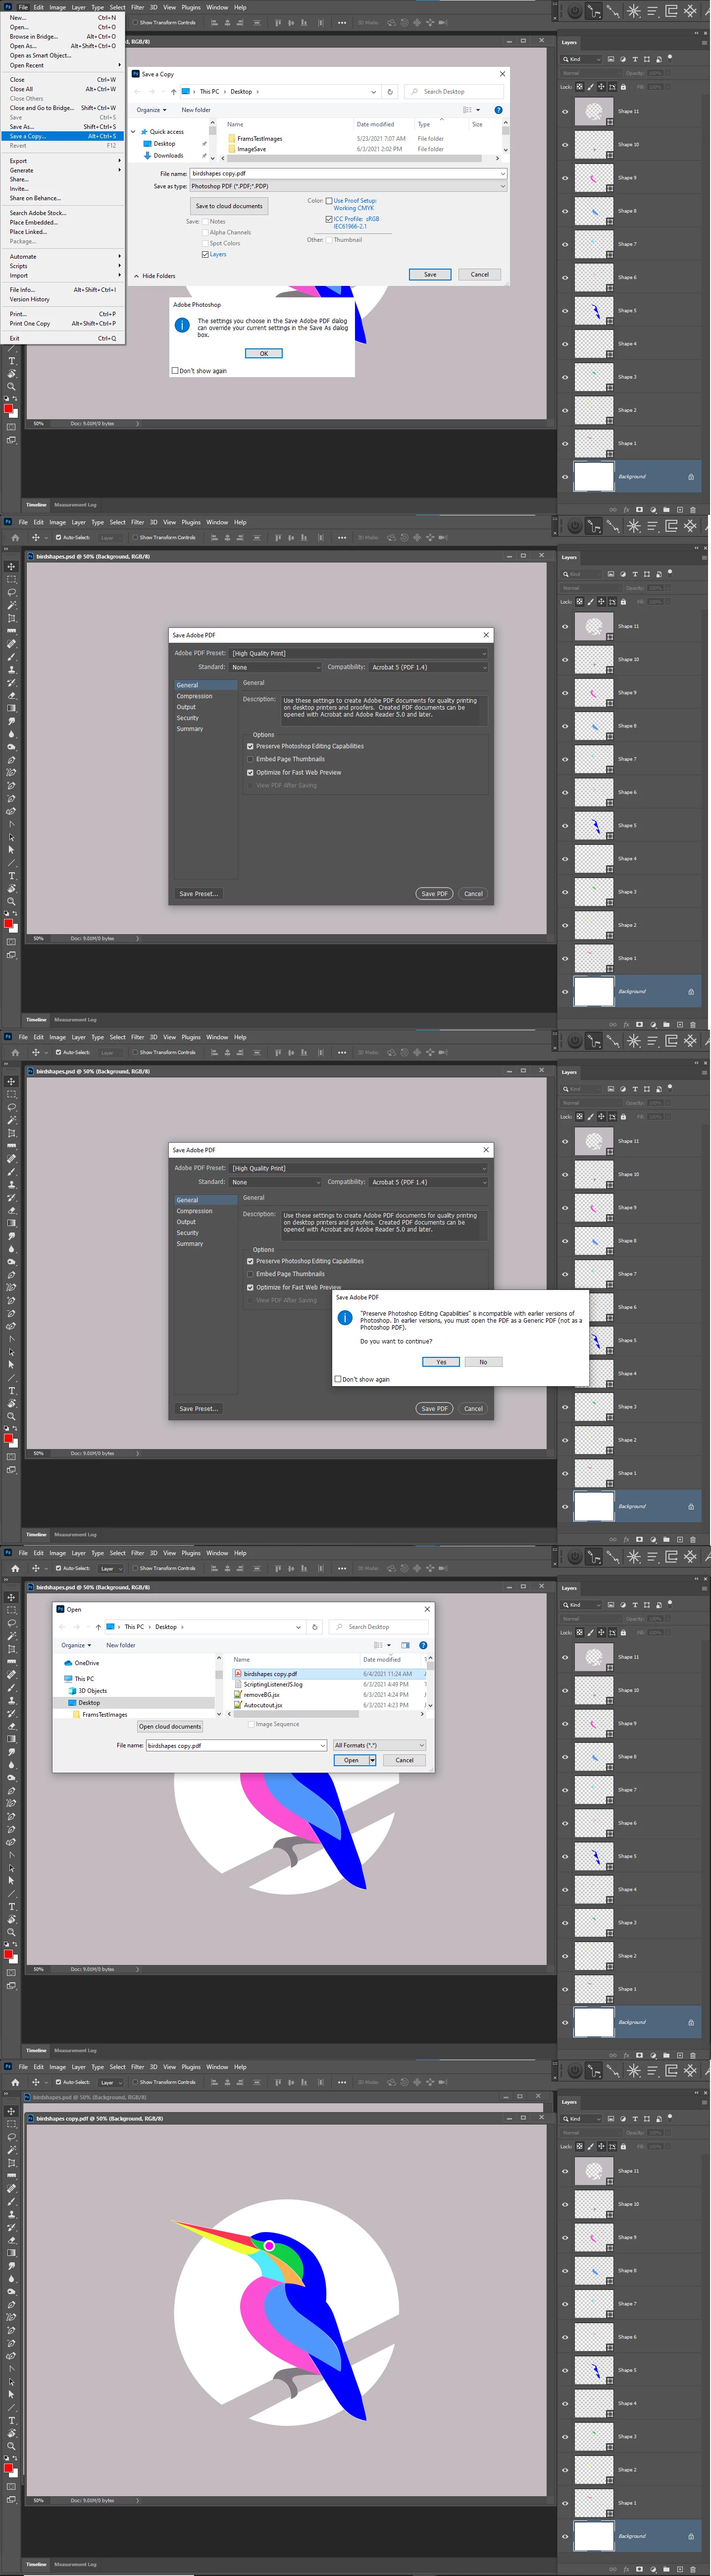This screenshot has width=711, height=2576.
Task: Click Save to cloud documents button
Action: point(229,206)
